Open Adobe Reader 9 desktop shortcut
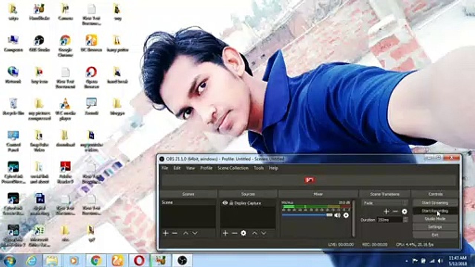Viewport: 475px width, 267px height. pyautogui.click(x=65, y=172)
